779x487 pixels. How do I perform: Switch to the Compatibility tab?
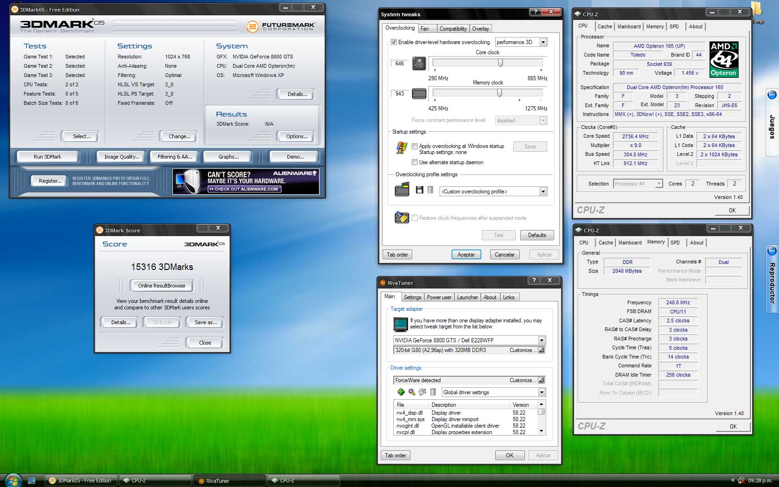(x=453, y=29)
